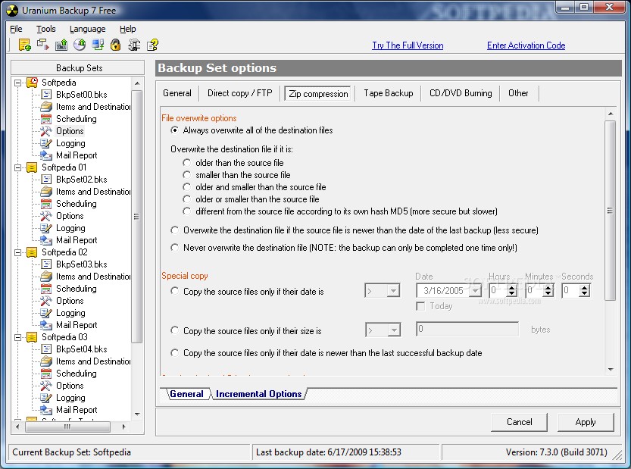Select 'smaller than the source file' option

tap(186, 175)
